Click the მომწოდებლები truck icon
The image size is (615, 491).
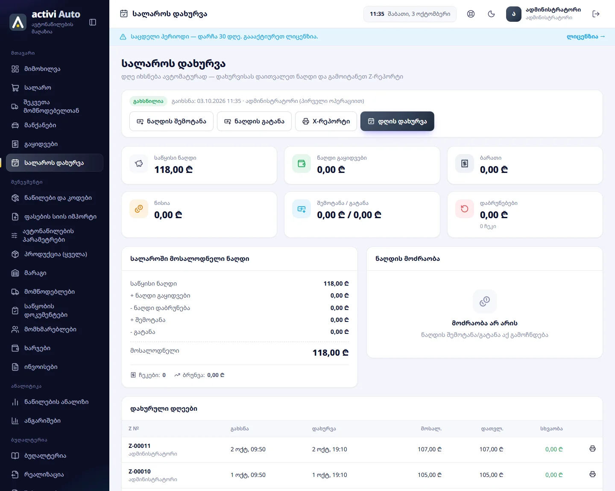pyautogui.click(x=15, y=292)
